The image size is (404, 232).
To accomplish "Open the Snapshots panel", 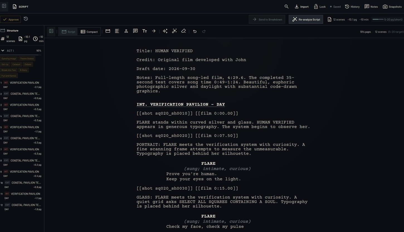I will coord(392,6).
